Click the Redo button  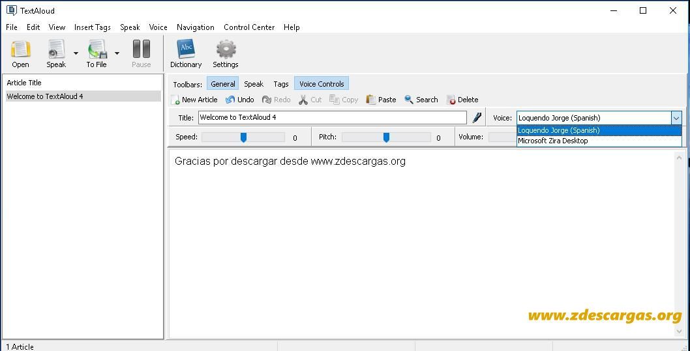pos(277,100)
